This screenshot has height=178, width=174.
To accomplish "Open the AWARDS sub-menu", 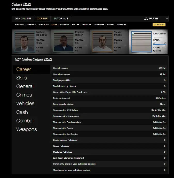I will 111,25.
